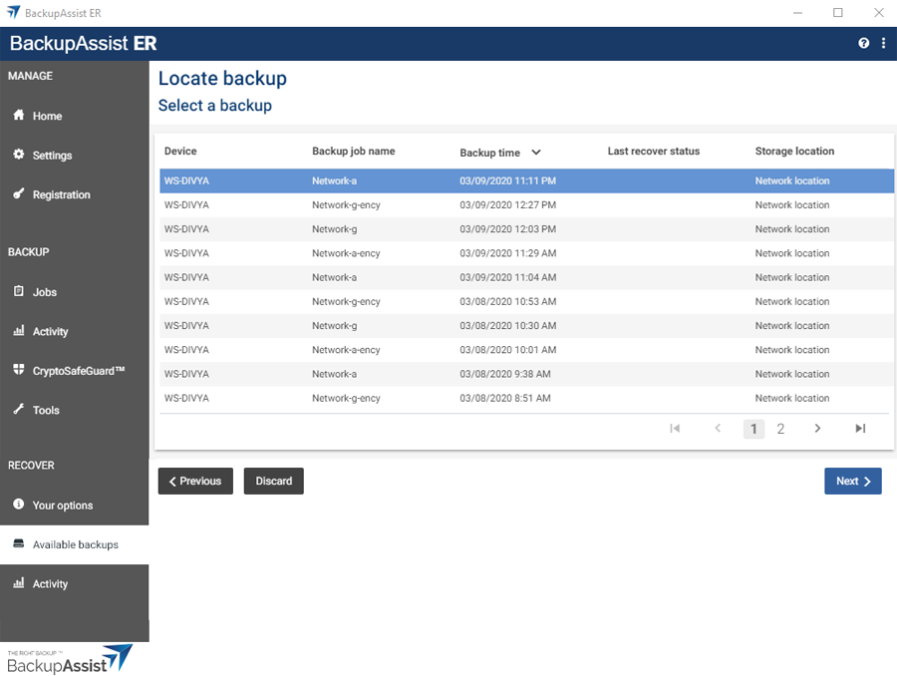Click the Registration key icon
This screenshot has height=676, width=897.
pyautogui.click(x=19, y=194)
